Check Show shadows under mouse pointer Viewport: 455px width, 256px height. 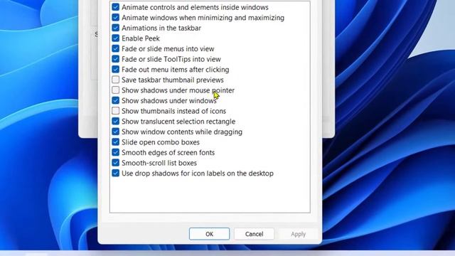click(115, 90)
